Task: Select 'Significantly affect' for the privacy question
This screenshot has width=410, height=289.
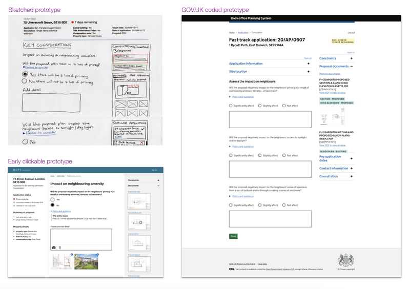Action: tap(231, 106)
